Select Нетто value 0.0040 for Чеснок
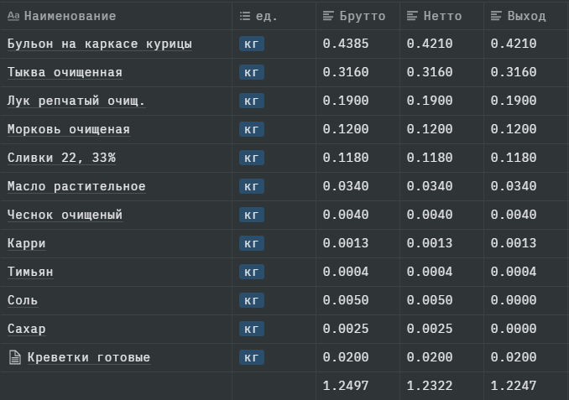This screenshot has height=400, width=569. (x=430, y=215)
